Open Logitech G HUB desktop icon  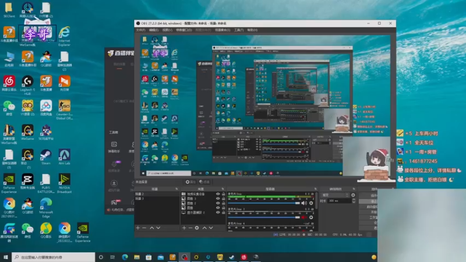pos(27,85)
